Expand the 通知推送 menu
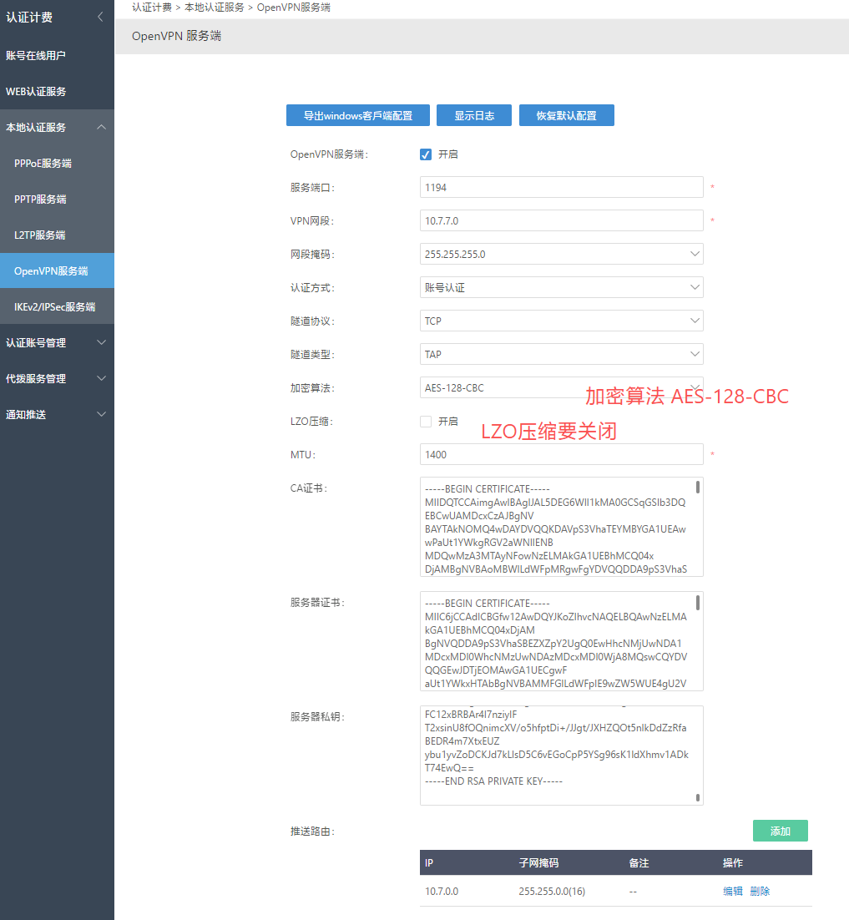The image size is (849, 920). (101, 414)
